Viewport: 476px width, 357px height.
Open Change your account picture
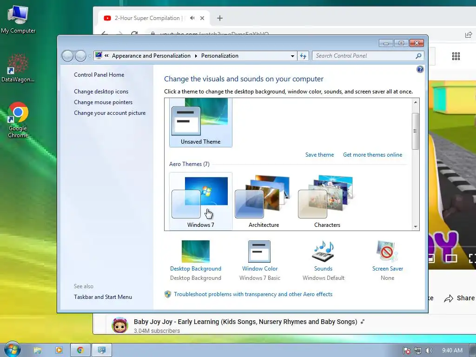110,112
